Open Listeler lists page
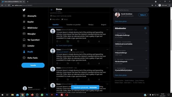 [29, 46]
